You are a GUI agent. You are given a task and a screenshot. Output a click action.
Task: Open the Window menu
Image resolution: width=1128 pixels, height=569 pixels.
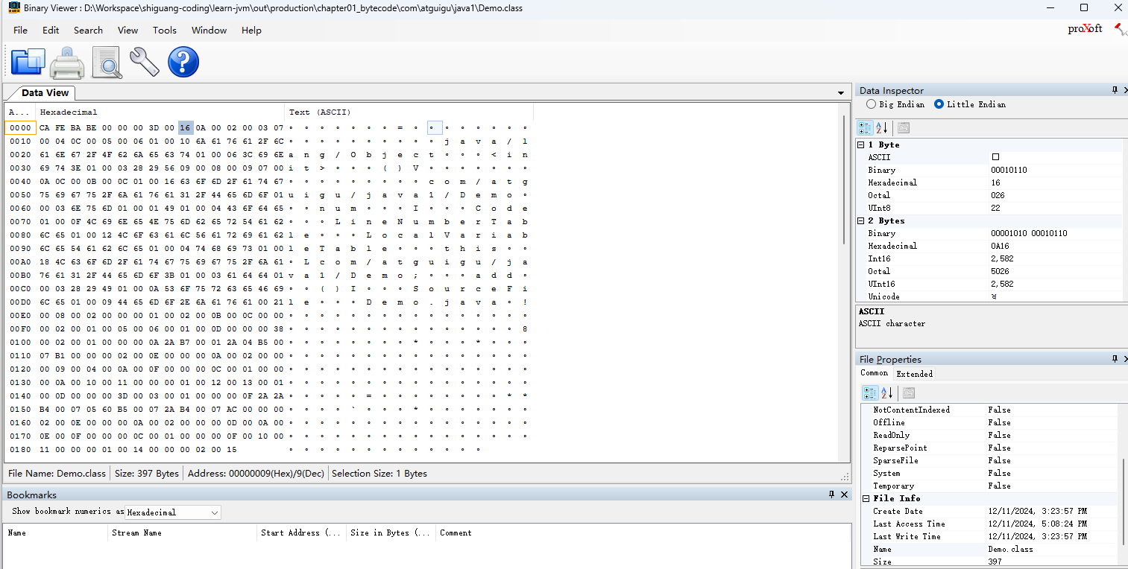209,30
